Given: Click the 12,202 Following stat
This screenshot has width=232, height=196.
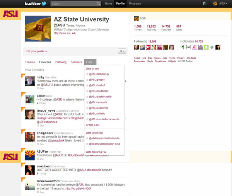Looking at the screenshot, I should (151, 28).
